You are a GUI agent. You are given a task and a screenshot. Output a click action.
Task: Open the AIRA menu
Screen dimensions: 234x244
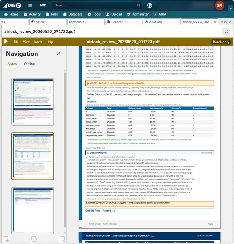[160, 14]
